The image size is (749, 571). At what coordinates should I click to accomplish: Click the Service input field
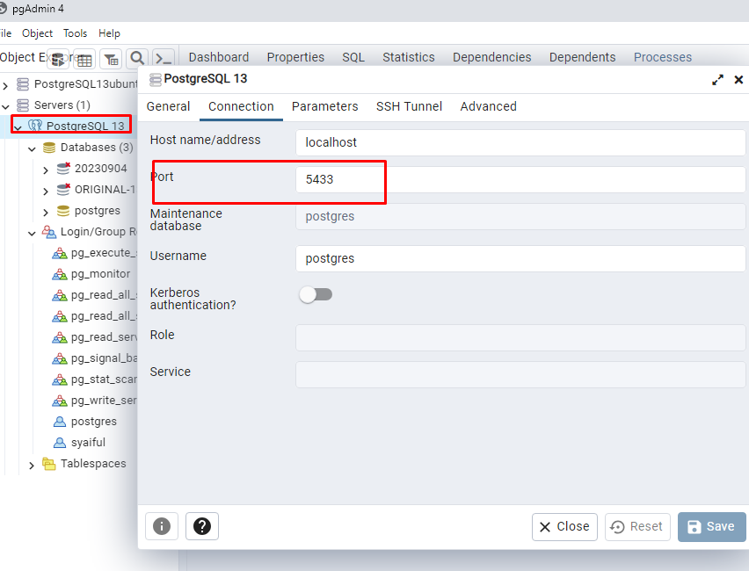coord(520,374)
